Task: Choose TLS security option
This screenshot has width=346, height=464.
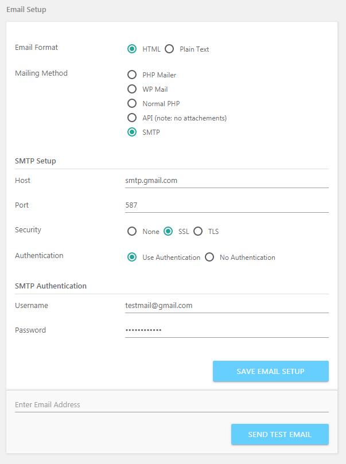Action: pos(198,231)
